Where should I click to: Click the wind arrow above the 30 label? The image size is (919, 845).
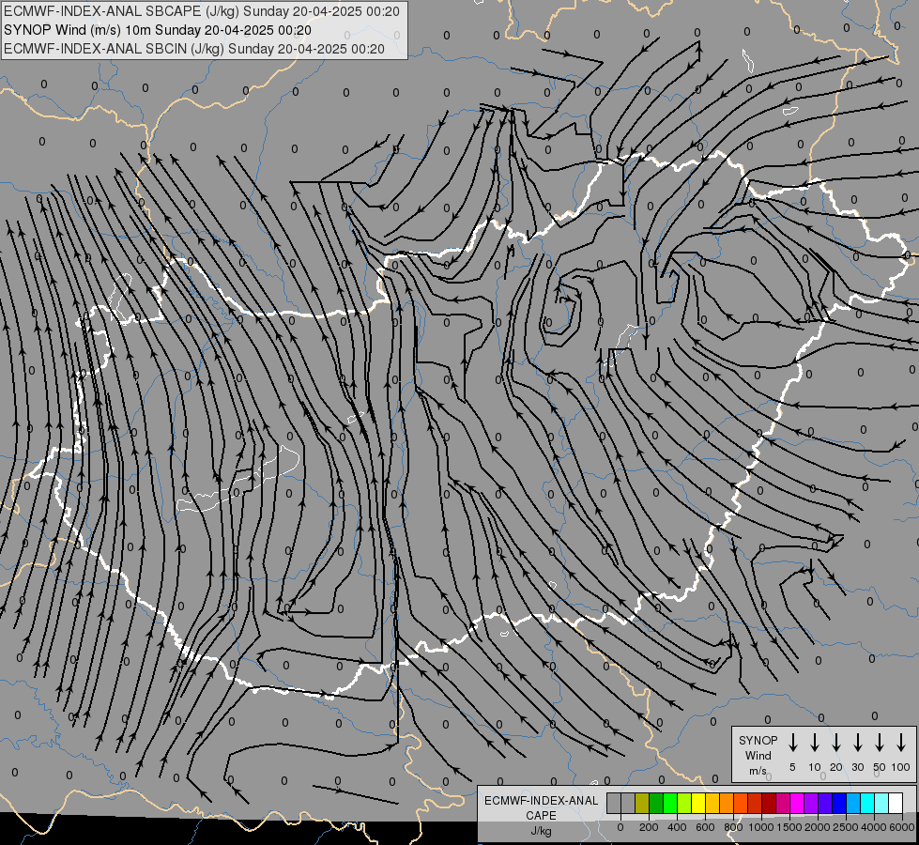click(857, 743)
